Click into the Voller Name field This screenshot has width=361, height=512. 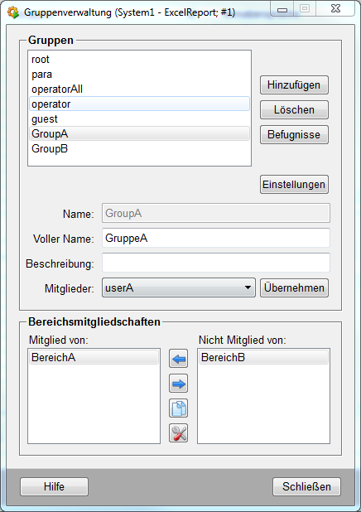[x=216, y=238]
